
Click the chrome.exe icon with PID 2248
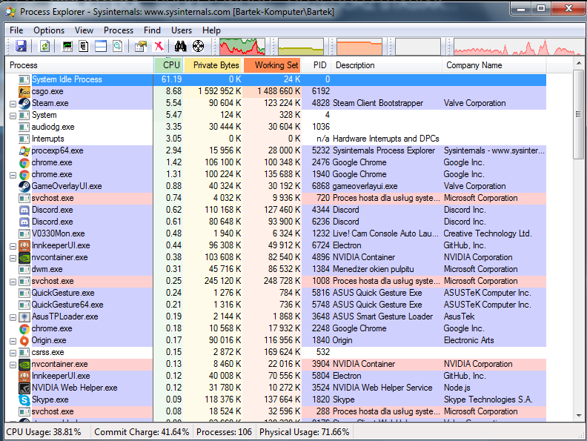click(24, 328)
